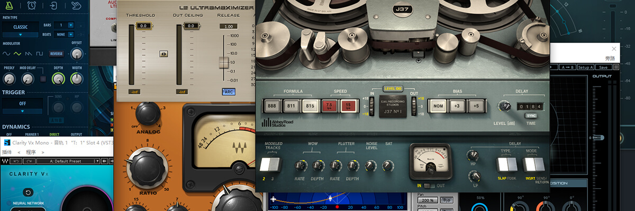Image resolution: width=635 pixels, height=211 pixels.
Task: Open the 插件 menu in Clarity Vx
Action: (x=6, y=152)
